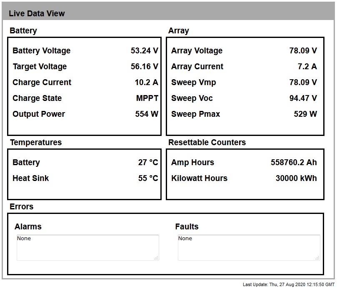
Task: Select the Output Power reading 554 W
Action: [147, 114]
